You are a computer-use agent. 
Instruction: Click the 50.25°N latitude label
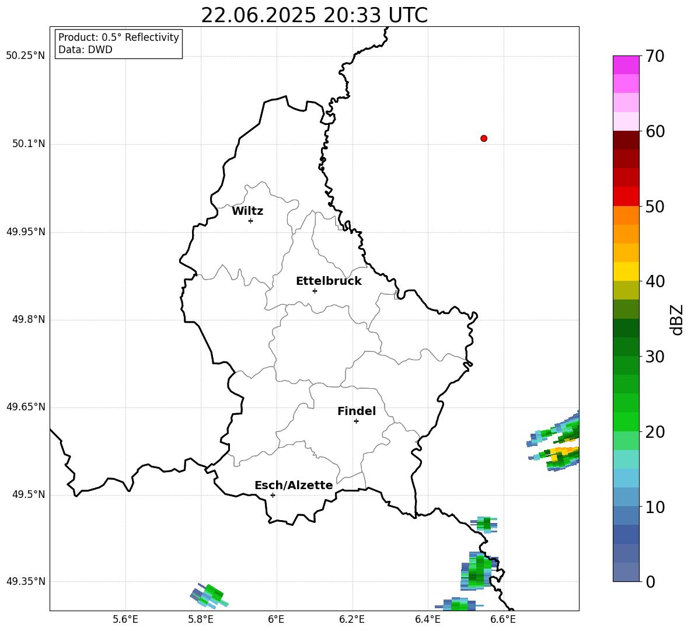click(25, 56)
